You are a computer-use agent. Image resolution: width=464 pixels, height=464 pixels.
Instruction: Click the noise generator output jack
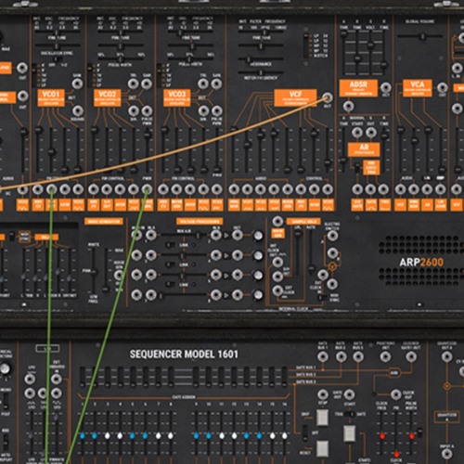119,275
